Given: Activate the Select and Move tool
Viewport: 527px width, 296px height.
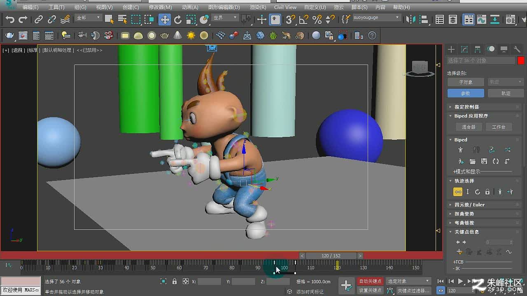Looking at the screenshot, I should point(165,19).
